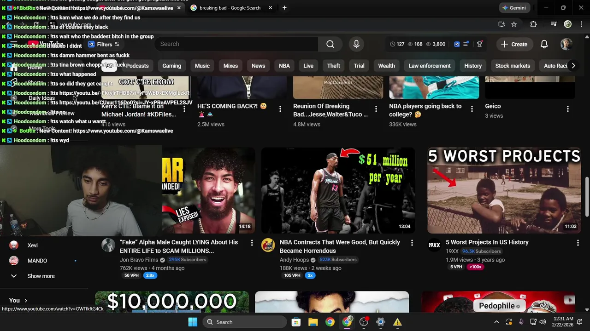This screenshot has width=590, height=331.
Task: Click the install app icon in address bar
Action: 501,24
